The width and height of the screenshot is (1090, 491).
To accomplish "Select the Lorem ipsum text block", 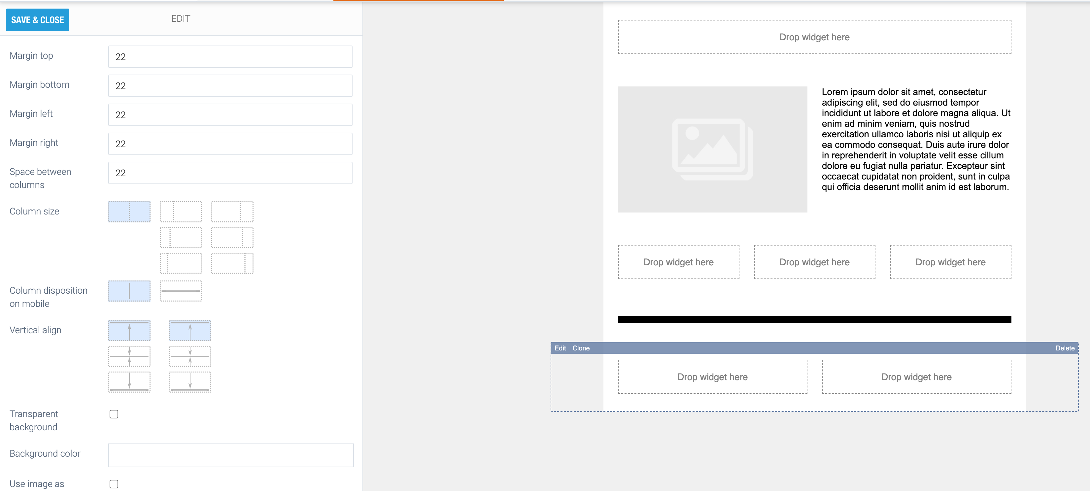I will coord(916,140).
